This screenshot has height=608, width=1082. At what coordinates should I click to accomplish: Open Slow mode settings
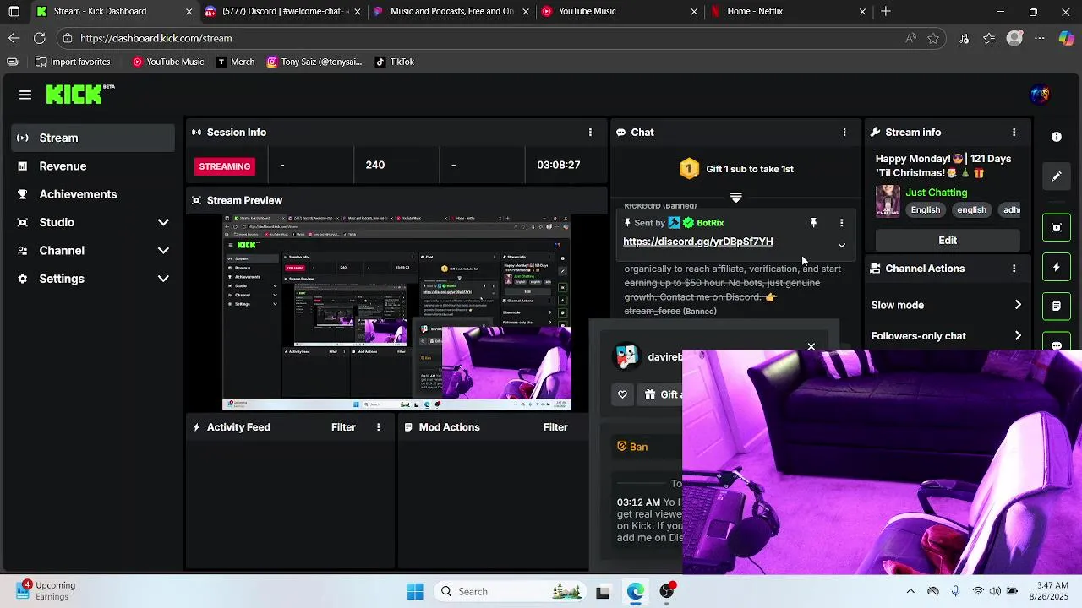(x=947, y=305)
